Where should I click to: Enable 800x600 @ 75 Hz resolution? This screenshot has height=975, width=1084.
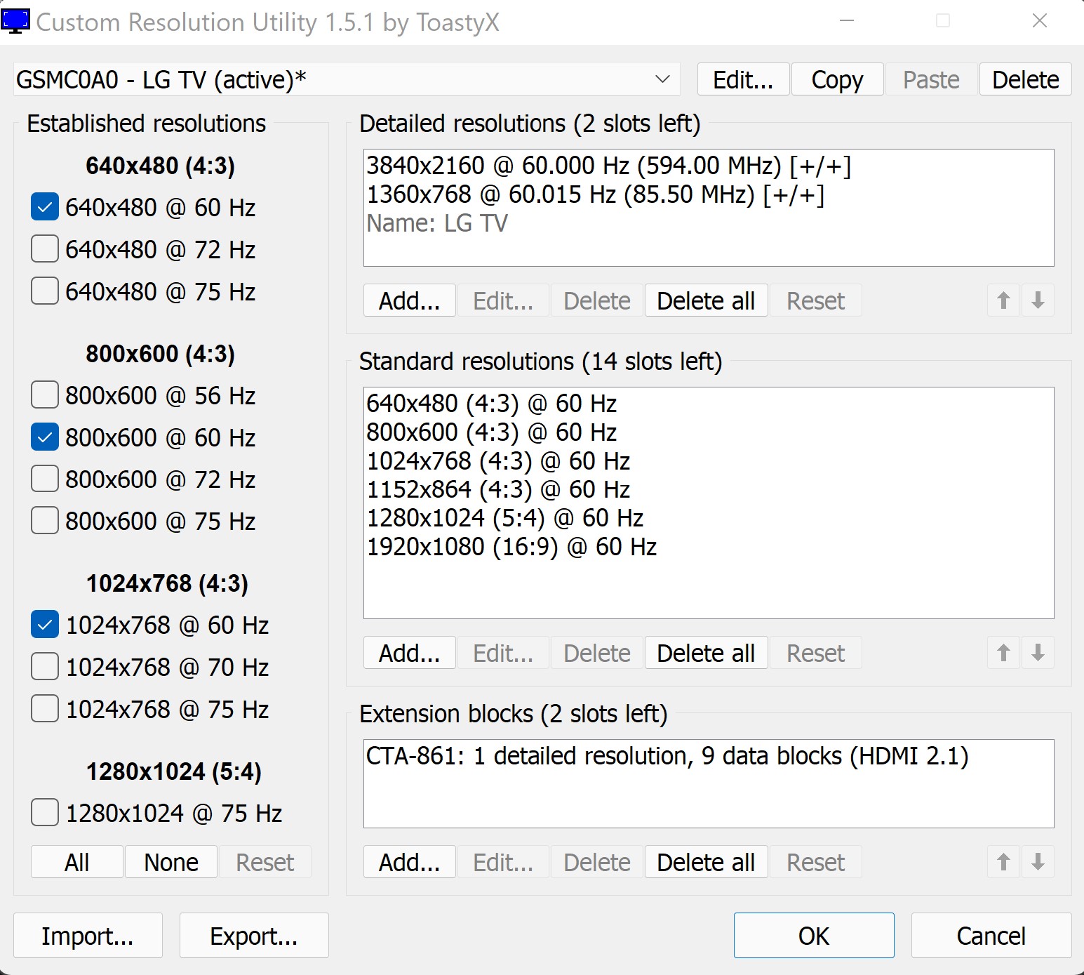pos(45,522)
